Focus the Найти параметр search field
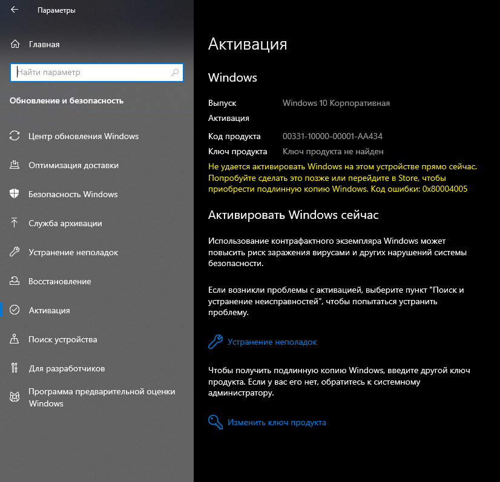 [97, 73]
